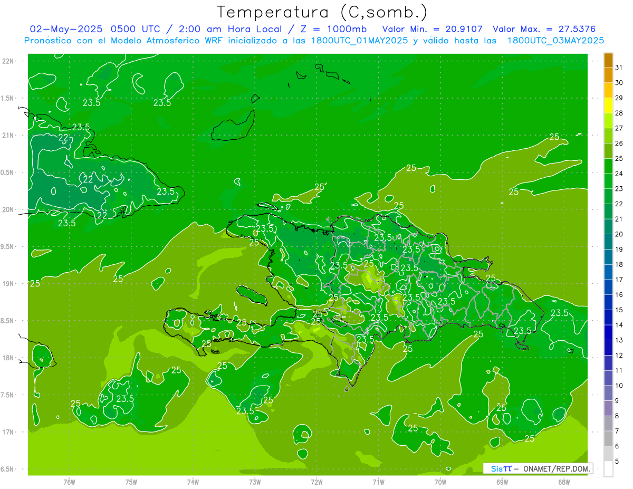Image resolution: width=633 pixels, height=489 pixels.
Task: Click the '71W' longitude axis label
Action: coord(378,482)
